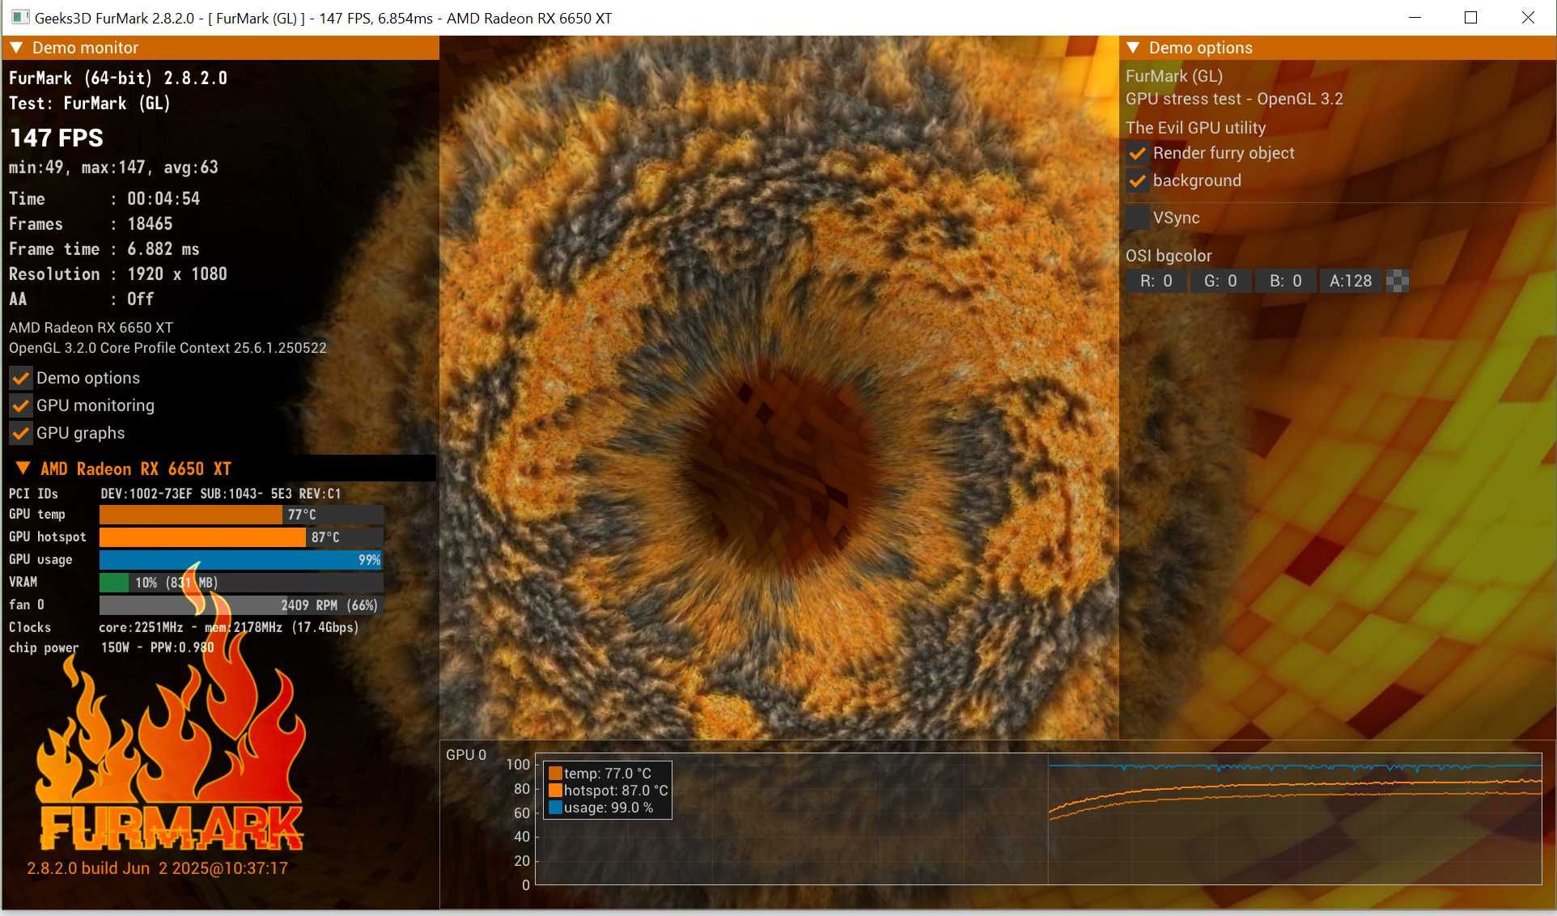Click the 'AA : Off' row

tap(81, 299)
